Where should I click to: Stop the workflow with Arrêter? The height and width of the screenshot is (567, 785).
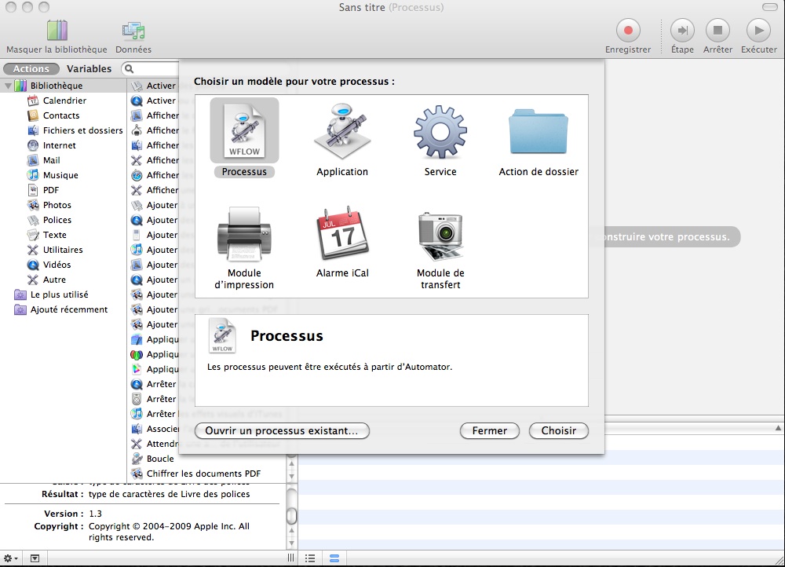click(717, 31)
